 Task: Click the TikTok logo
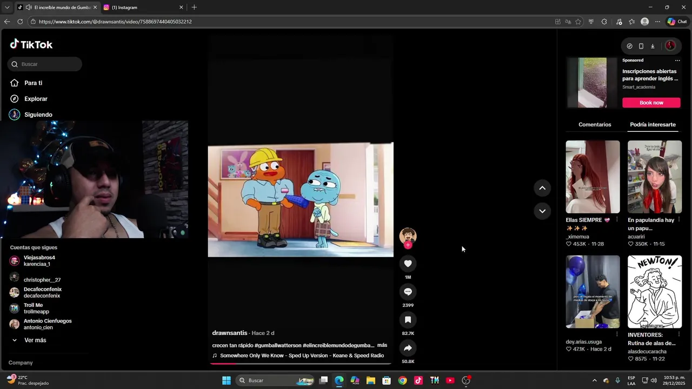tap(31, 44)
